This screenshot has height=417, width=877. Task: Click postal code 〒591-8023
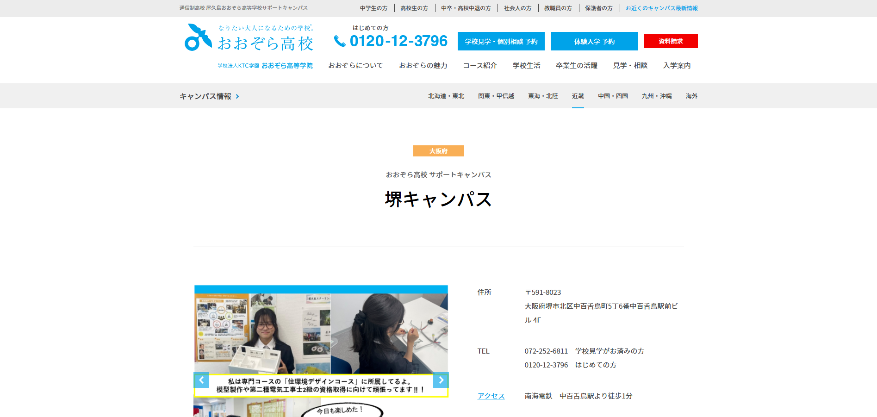[x=543, y=293]
